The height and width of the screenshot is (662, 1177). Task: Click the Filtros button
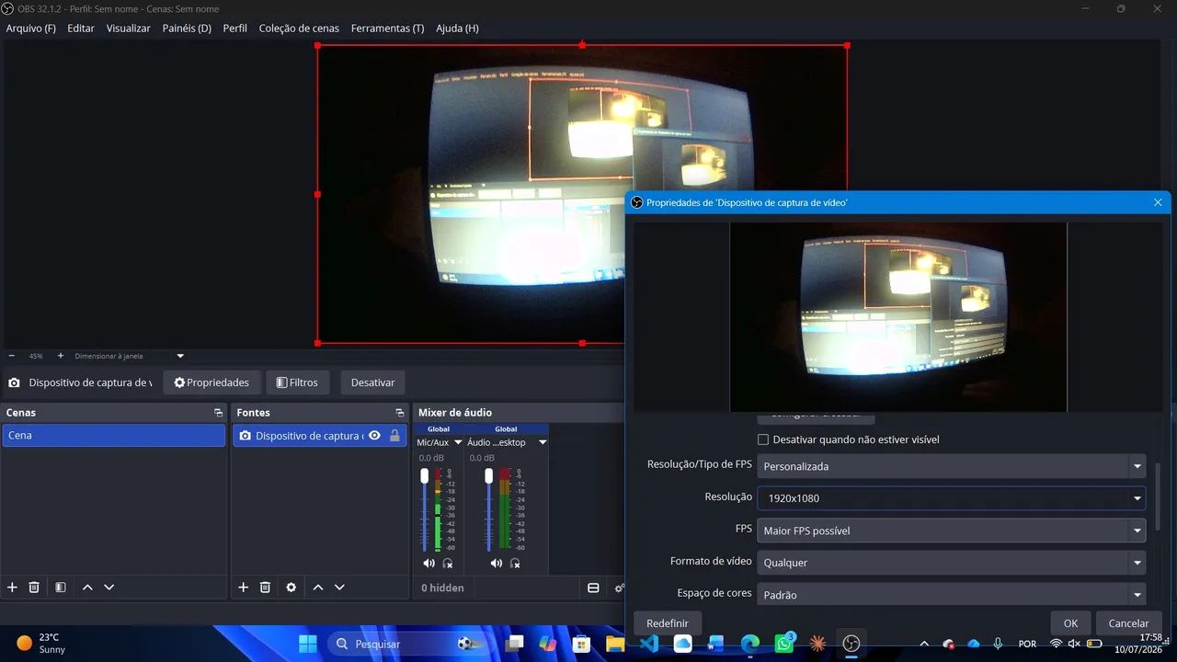297,382
